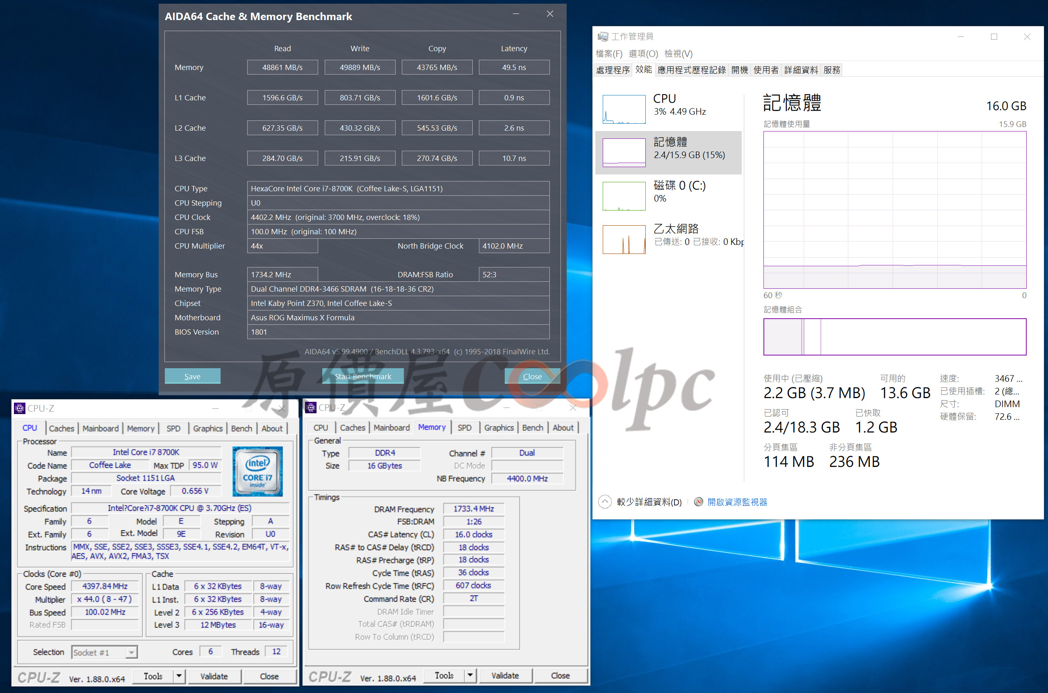
Task: Open the Tools dropdown arrow in the left CPU-Z window
Action: [179, 676]
